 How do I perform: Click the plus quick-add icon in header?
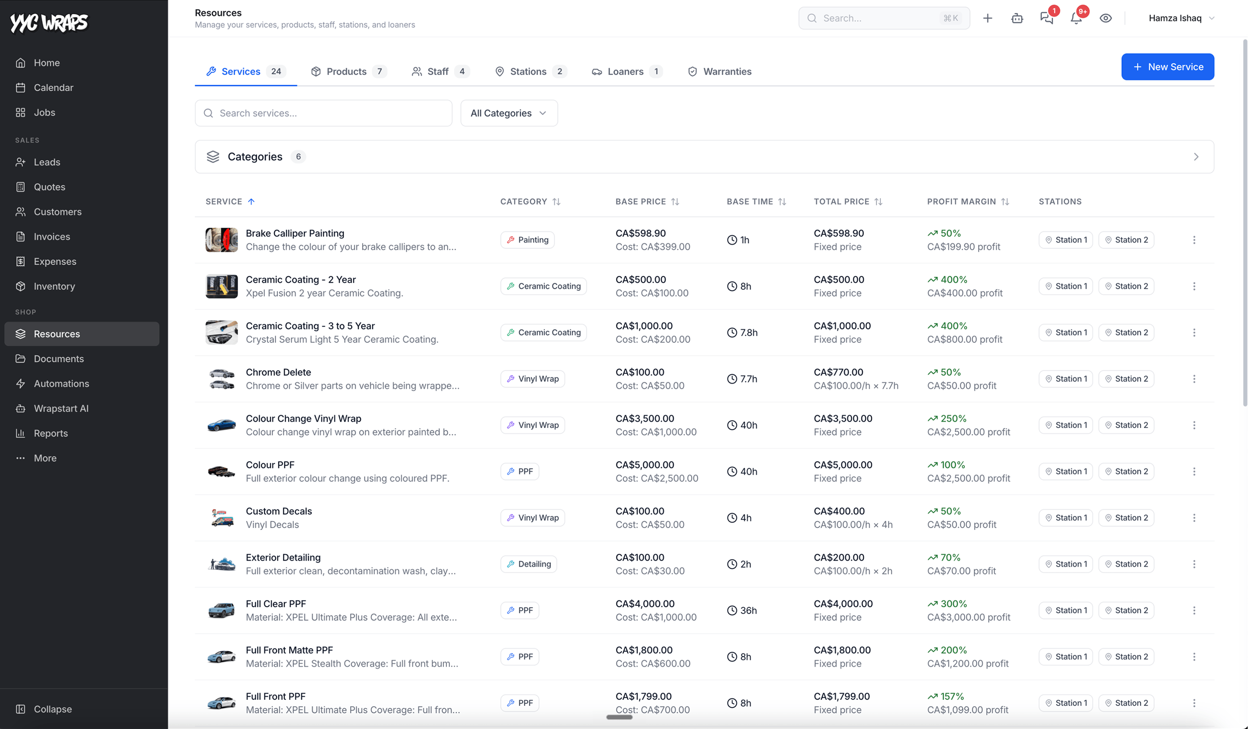coord(987,18)
